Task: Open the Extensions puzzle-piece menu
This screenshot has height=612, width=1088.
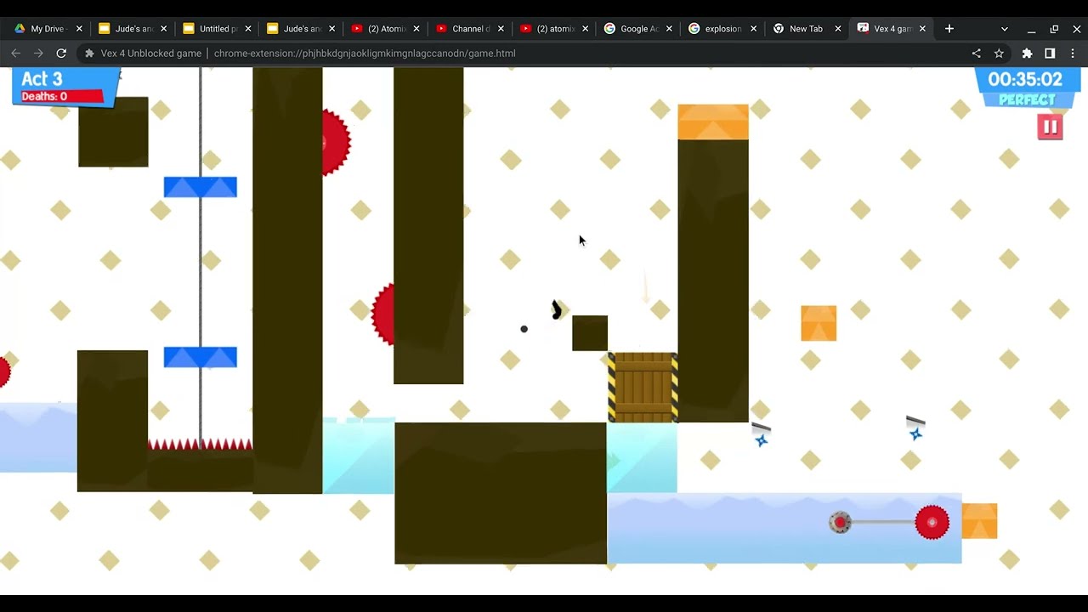Action: click(1027, 53)
